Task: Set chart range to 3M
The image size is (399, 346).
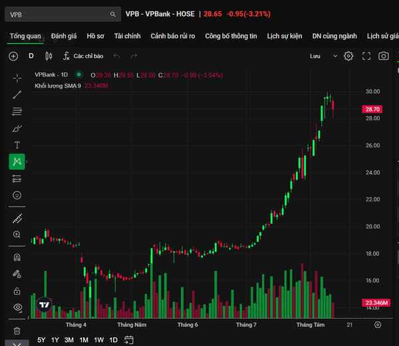Action: click(69, 340)
